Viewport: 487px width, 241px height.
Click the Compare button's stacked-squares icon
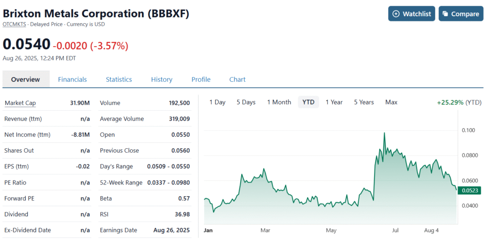tap(446, 14)
